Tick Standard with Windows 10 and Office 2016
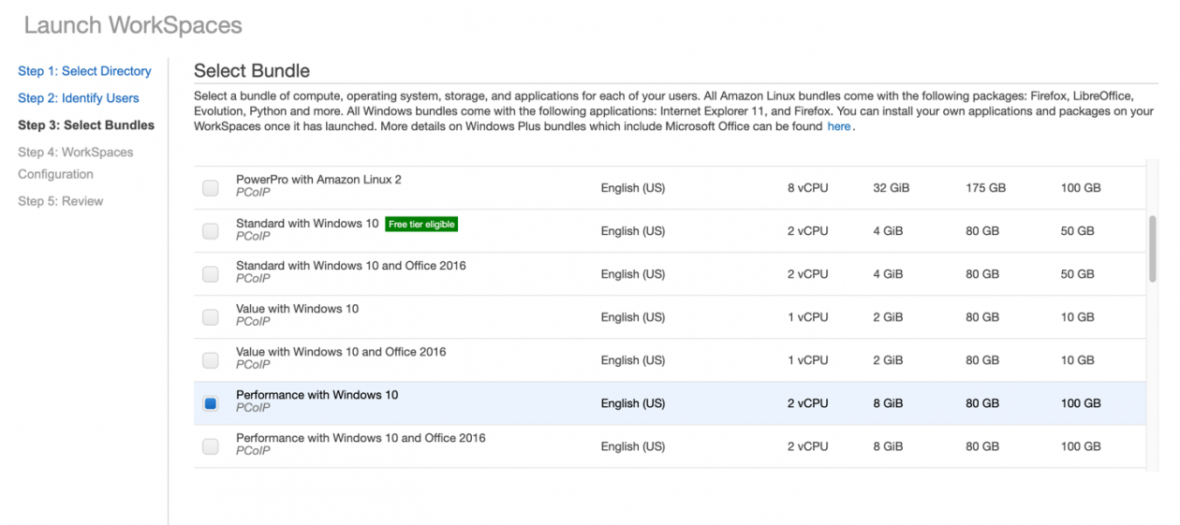The height and width of the screenshot is (525, 1180). [x=211, y=274]
